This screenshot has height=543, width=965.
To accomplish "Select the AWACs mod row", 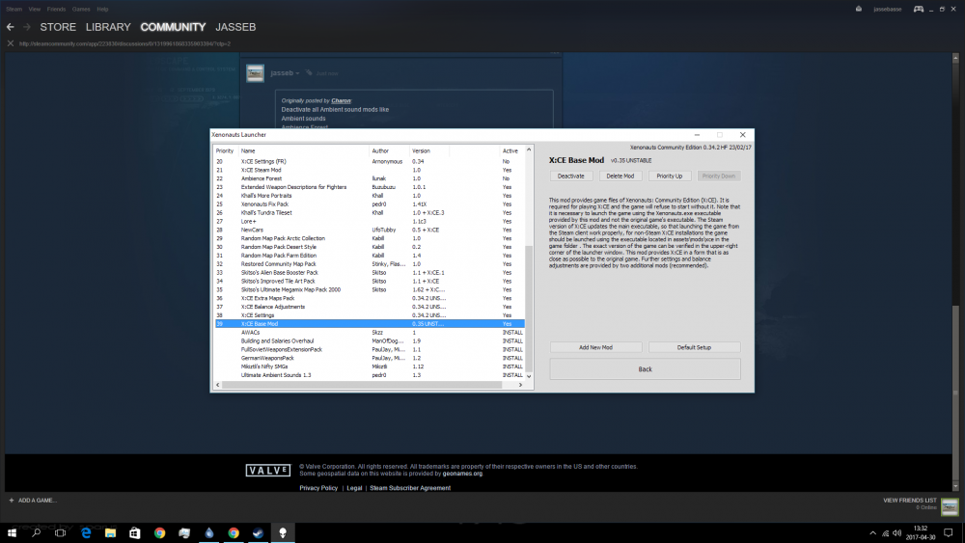I will point(370,332).
